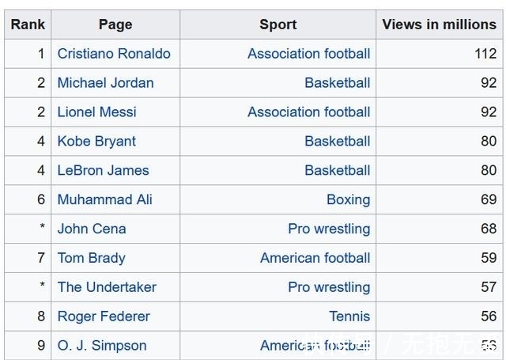Open the Boxing sport link

pos(348,200)
